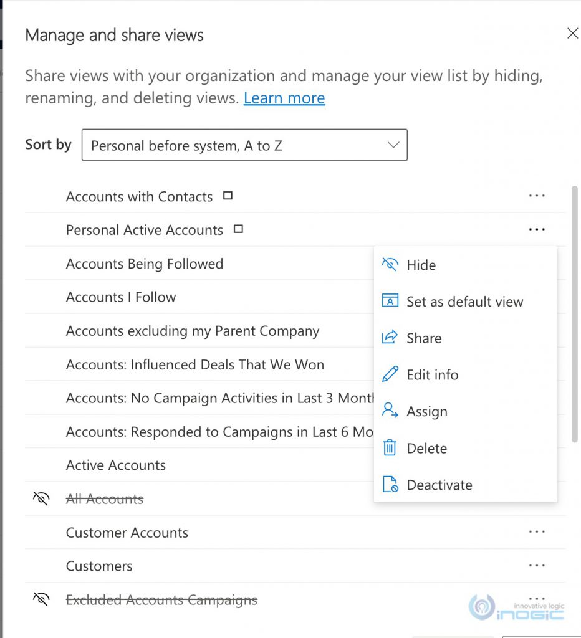Click the ellipsis button for Customers
581x638 pixels.
tap(537, 565)
